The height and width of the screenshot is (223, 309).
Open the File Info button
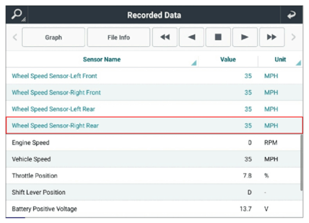tap(119, 37)
